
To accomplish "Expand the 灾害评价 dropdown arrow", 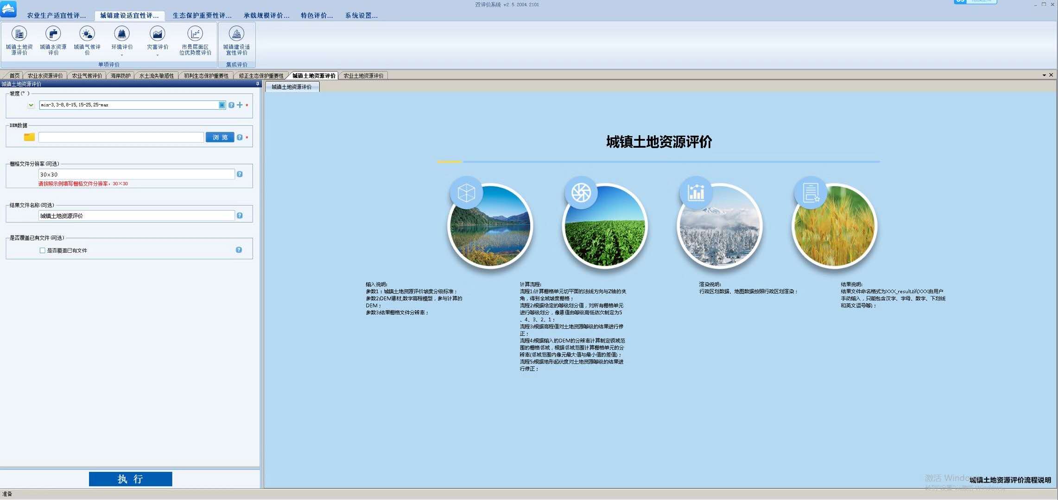I will point(158,55).
